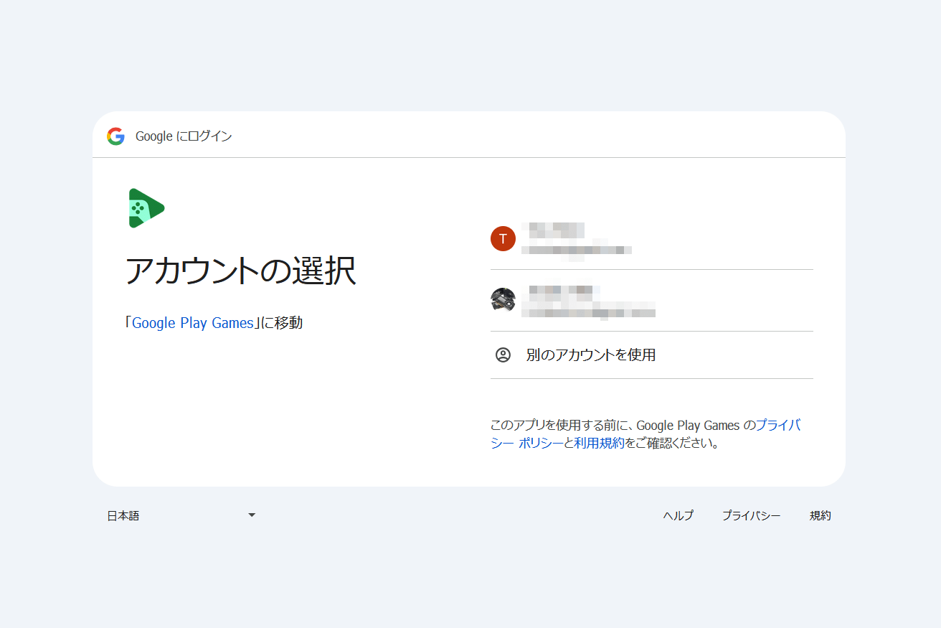
Task: Select the red T account avatar
Action: pos(503,238)
